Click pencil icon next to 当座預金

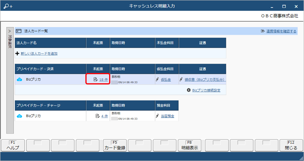pyautogui.click(x=157, y=116)
